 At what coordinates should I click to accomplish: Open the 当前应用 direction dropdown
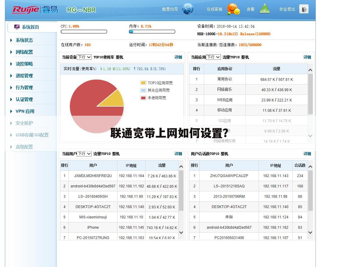click(213, 57)
